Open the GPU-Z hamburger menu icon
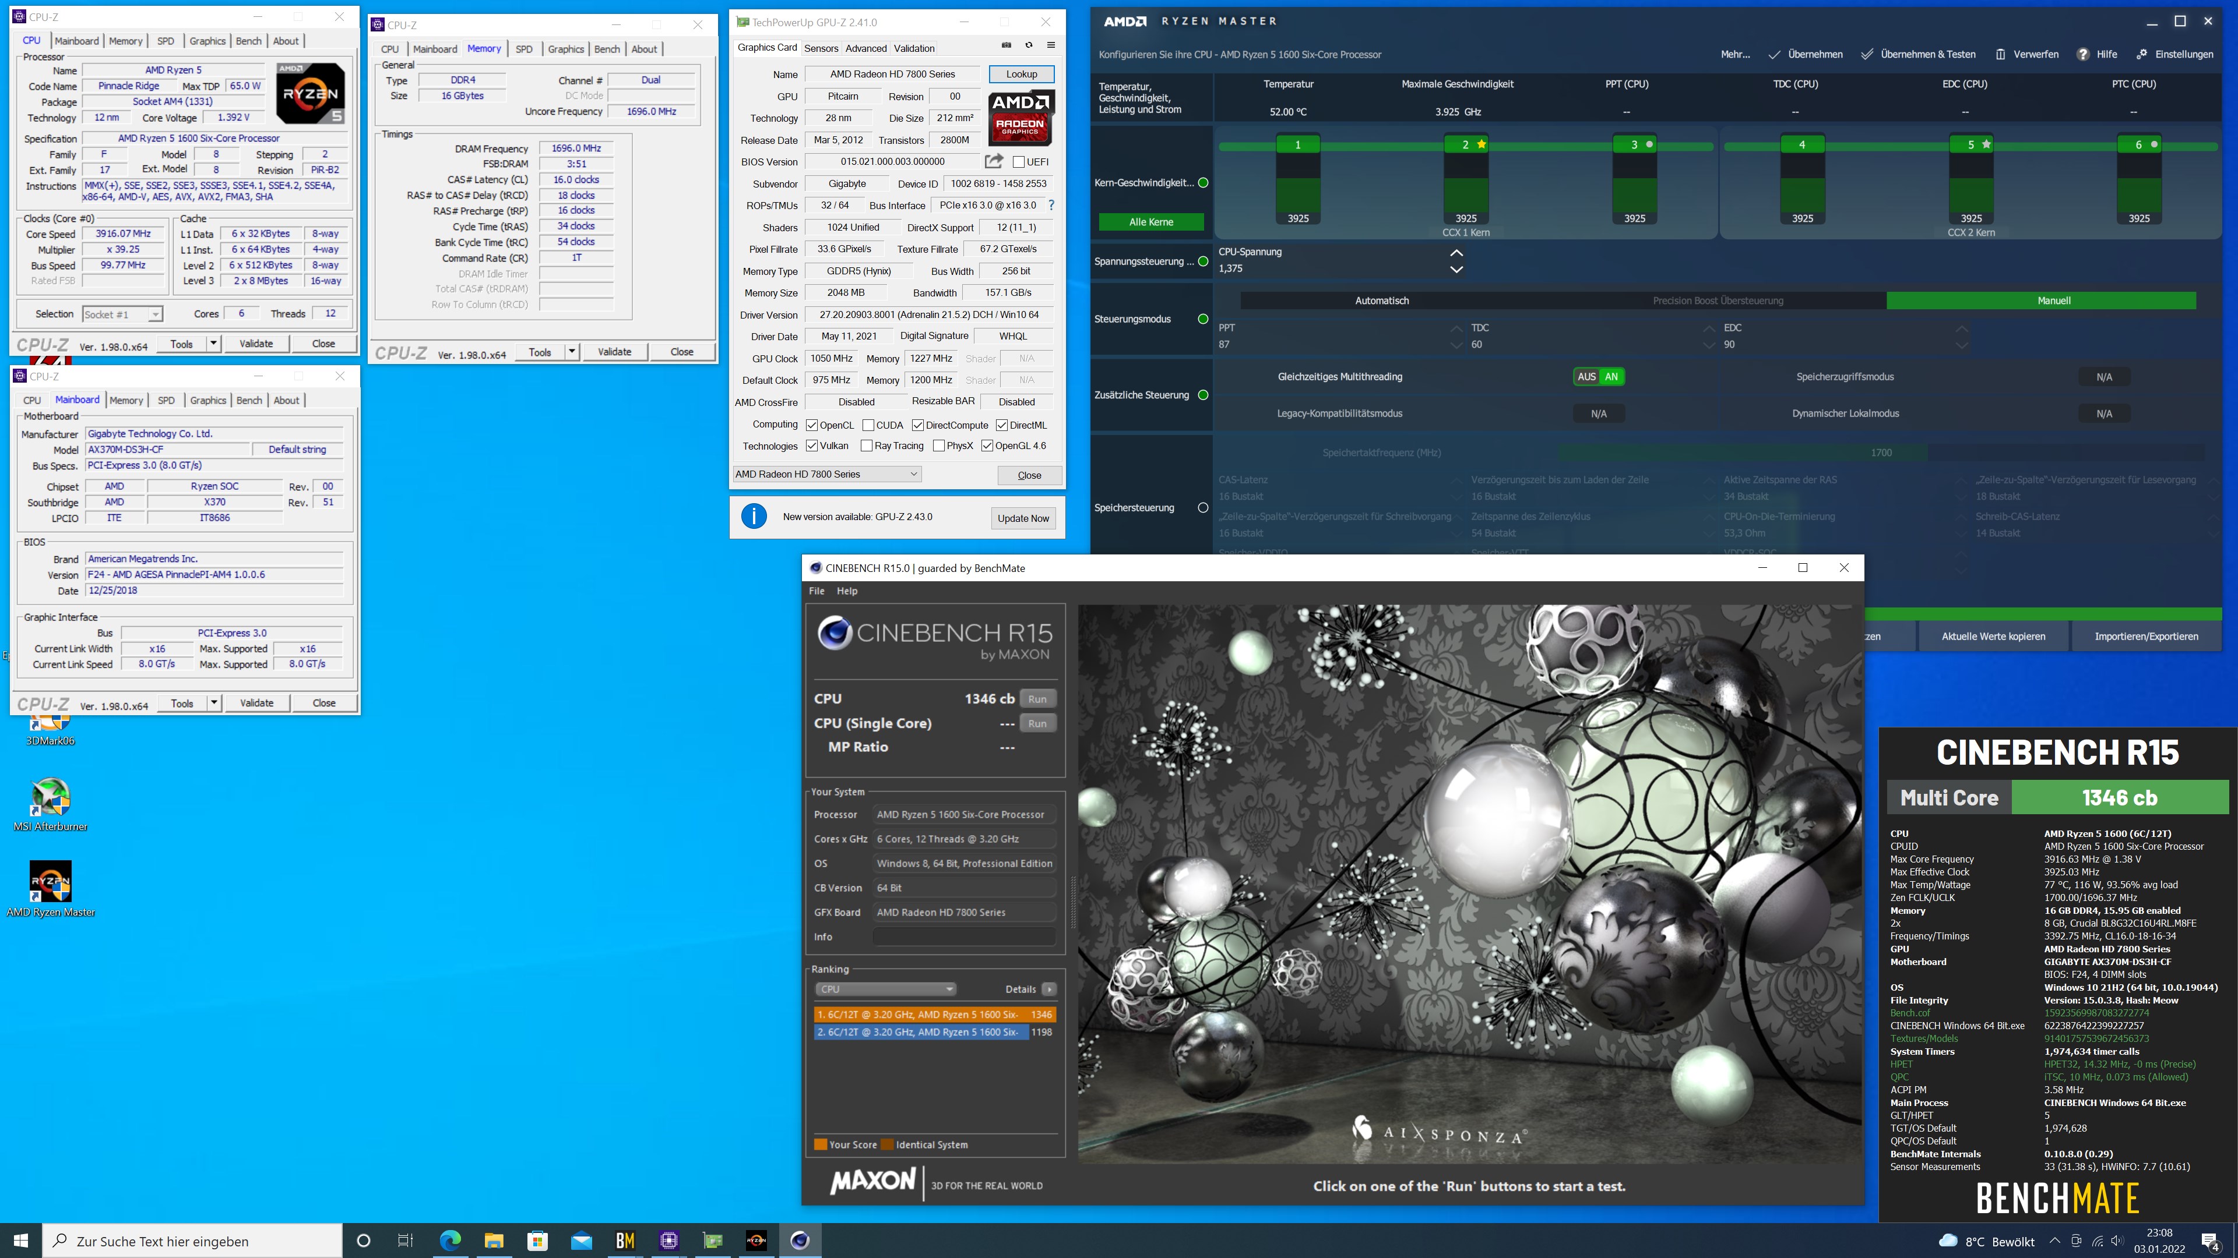Viewport: 2238px width, 1258px height. [1050, 45]
